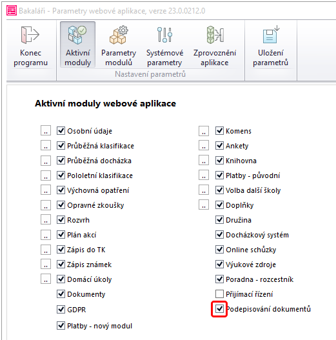Save settings with Uložení parametrů icon
336x340 pixels.
click(270, 35)
